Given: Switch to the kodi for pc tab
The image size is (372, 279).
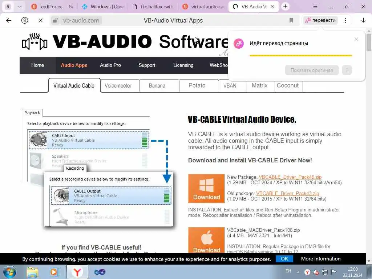Looking at the screenshot, I should pos(53,7).
